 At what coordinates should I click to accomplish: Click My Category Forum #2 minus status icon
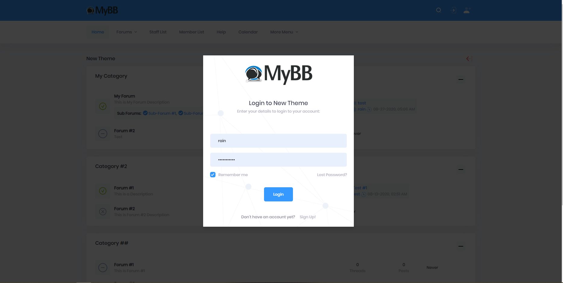pyautogui.click(x=103, y=134)
